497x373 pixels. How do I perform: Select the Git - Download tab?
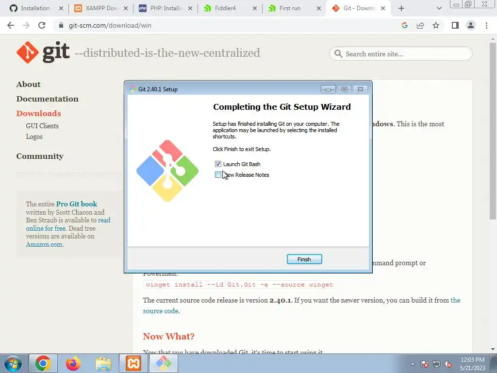click(x=359, y=8)
